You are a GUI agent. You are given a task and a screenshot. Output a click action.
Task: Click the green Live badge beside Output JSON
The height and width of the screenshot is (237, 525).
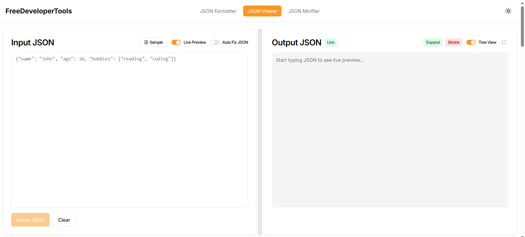[x=330, y=42]
